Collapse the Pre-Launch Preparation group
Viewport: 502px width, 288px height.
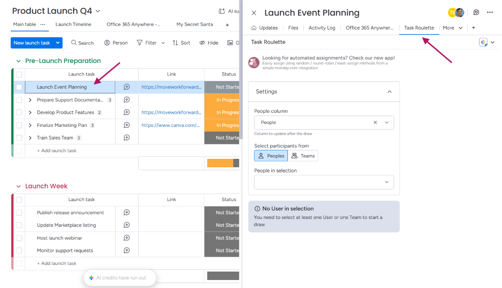(19, 61)
